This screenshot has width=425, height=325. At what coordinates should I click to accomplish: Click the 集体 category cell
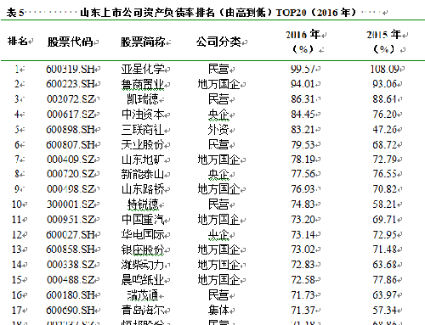point(218,311)
